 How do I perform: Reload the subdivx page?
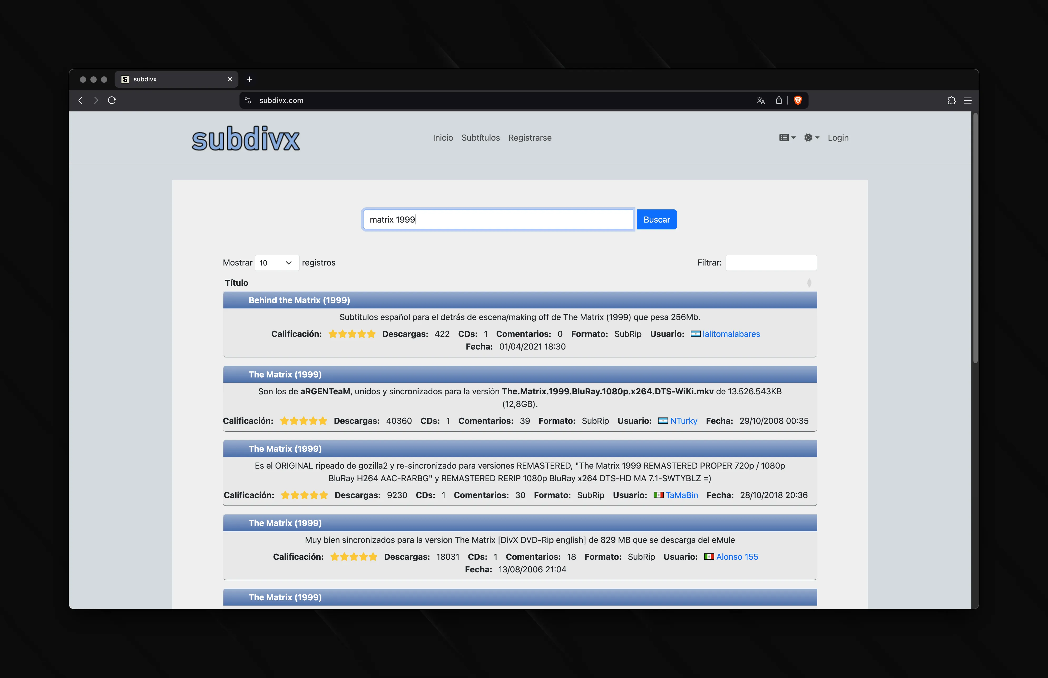[112, 100]
